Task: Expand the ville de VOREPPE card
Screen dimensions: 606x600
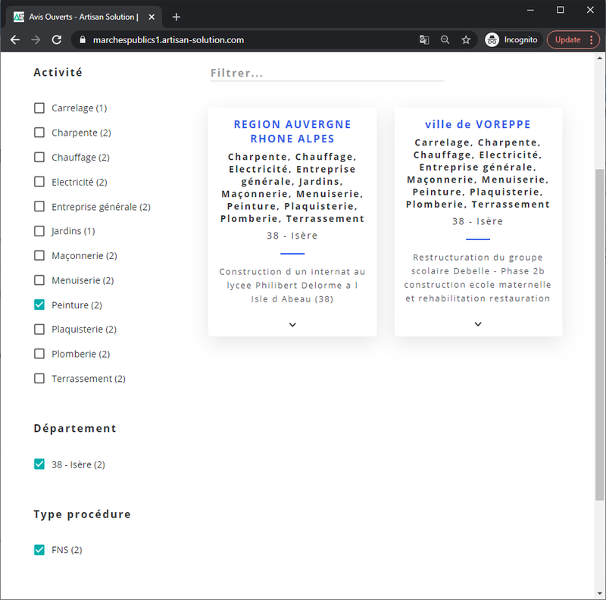Action: click(478, 324)
